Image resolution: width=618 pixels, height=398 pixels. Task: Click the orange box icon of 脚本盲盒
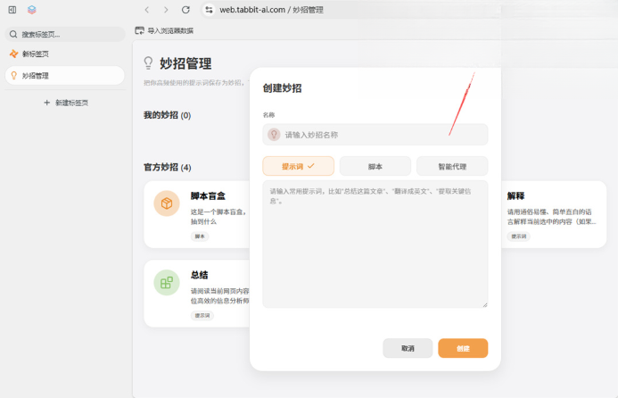click(167, 203)
